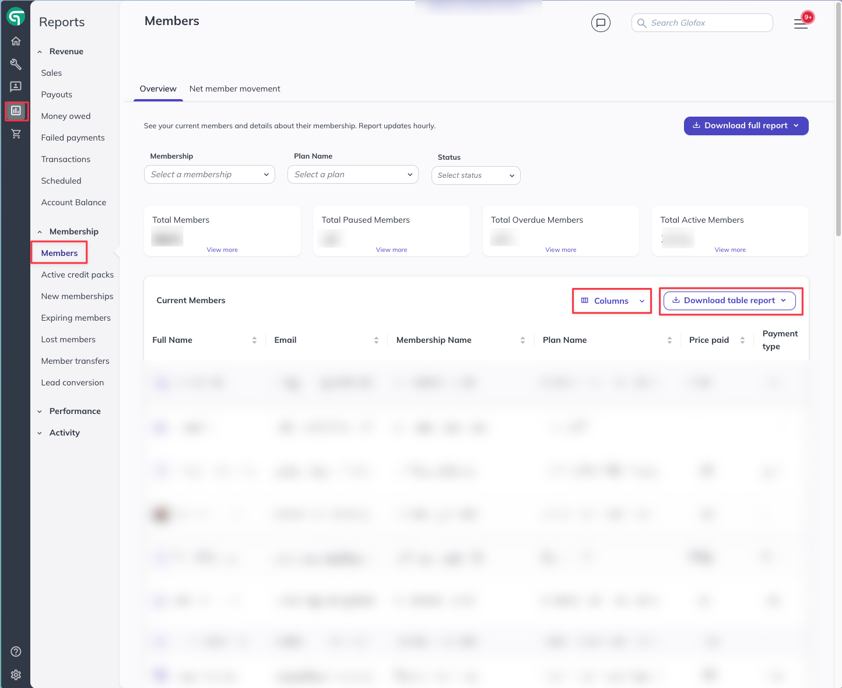Open the Home dashboard icon
Image resolution: width=842 pixels, height=688 pixels.
tap(16, 41)
